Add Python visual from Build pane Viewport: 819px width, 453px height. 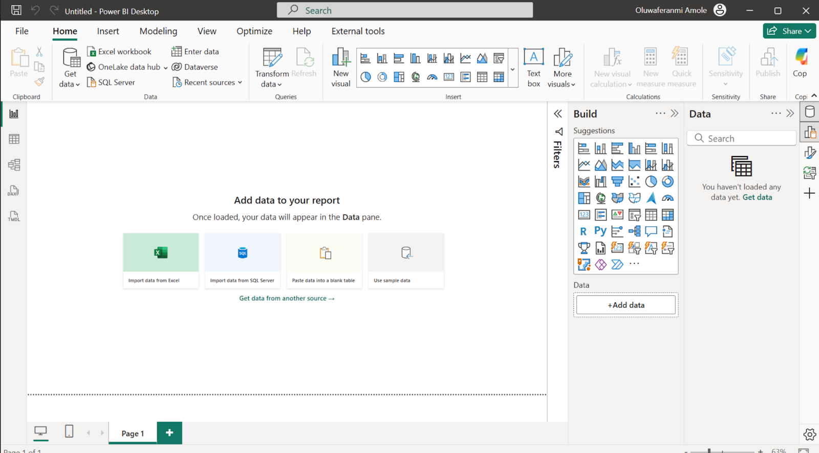600,231
